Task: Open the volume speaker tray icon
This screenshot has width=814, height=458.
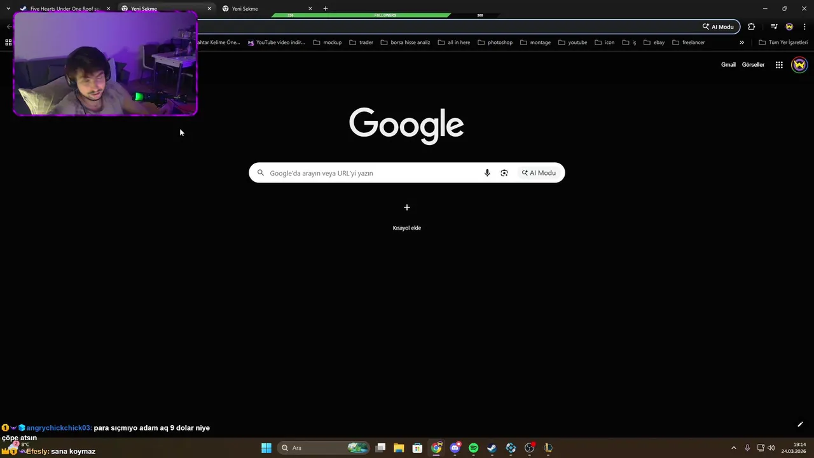Action: (x=771, y=448)
